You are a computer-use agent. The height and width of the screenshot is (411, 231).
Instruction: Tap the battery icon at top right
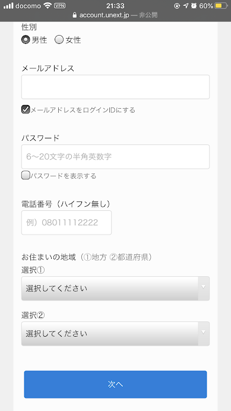click(221, 5)
